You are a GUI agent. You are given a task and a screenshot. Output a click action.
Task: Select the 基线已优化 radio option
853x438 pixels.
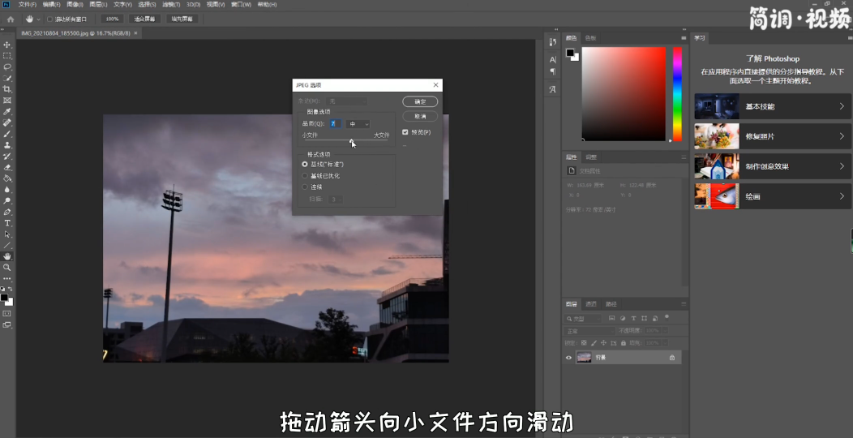[305, 175]
